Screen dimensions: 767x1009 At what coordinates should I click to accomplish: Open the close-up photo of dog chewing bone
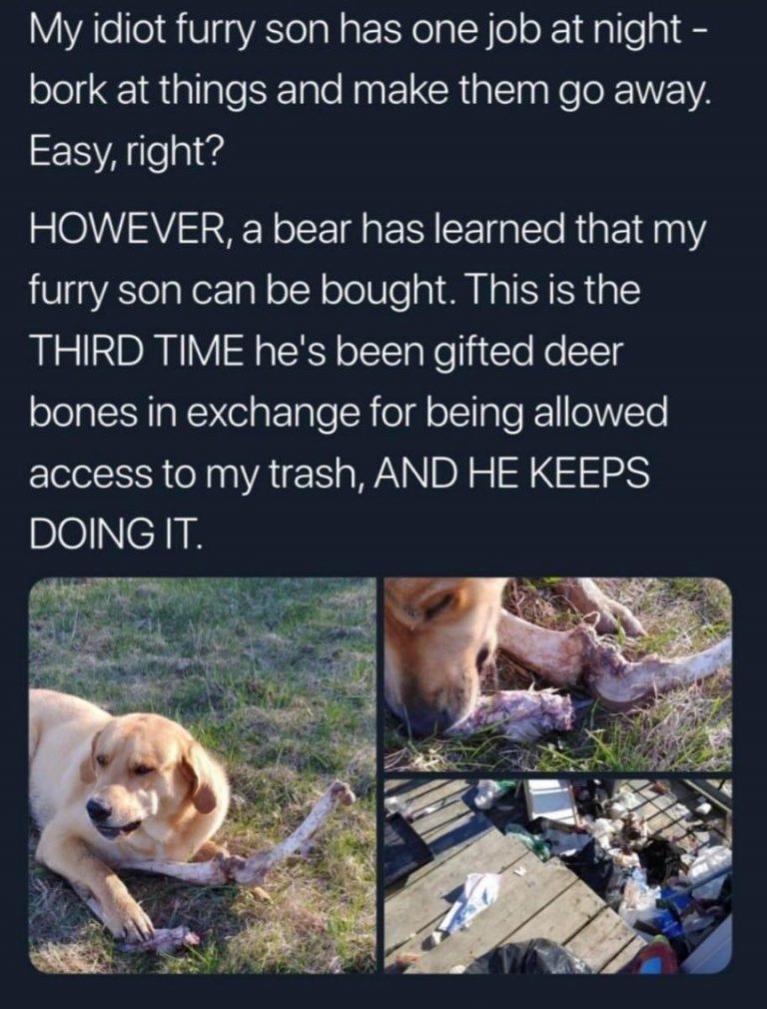click(x=558, y=674)
